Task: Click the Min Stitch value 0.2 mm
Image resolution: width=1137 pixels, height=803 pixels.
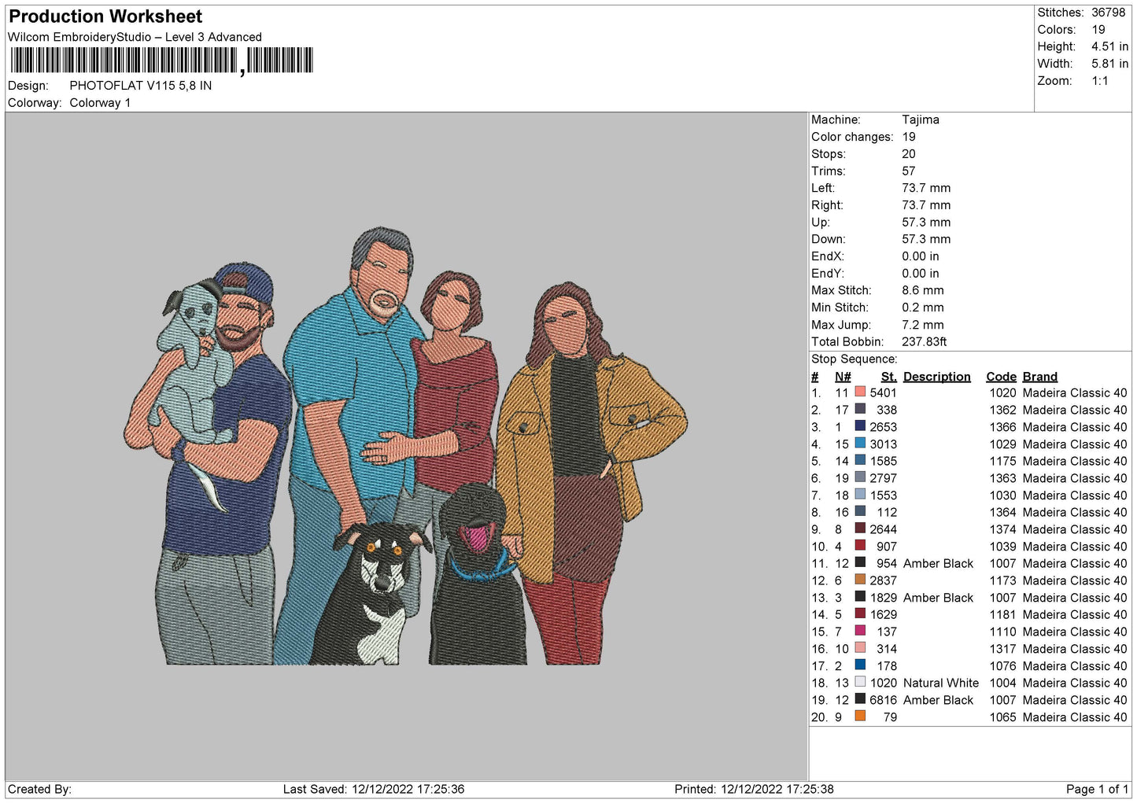Action: (x=922, y=308)
